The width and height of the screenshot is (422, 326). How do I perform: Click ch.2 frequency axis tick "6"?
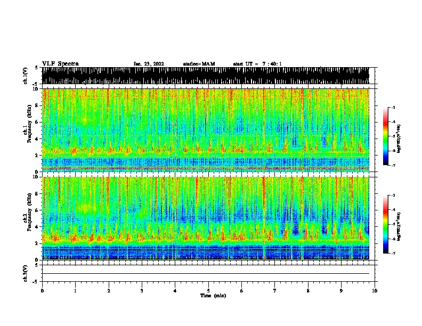pos(37,210)
